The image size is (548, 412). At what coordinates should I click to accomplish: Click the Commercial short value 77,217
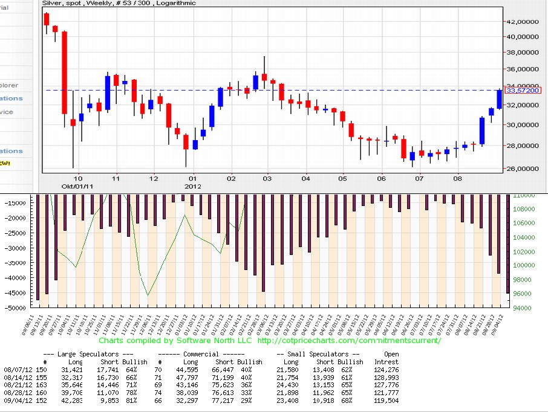click(x=223, y=401)
